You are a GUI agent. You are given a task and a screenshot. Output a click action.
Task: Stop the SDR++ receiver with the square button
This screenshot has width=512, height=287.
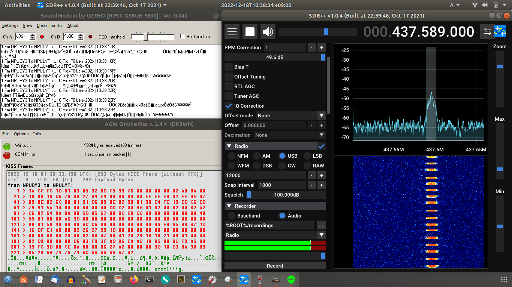(x=250, y=32)
